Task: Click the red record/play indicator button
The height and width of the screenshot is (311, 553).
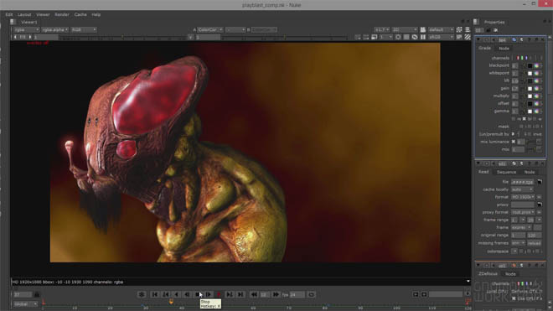Action: click(219, 294)
